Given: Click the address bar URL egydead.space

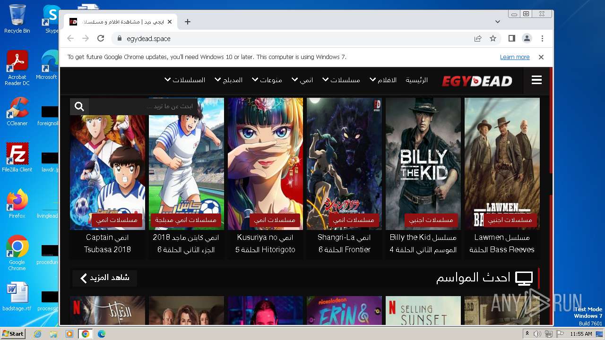Looking at the screenshot, I should click(x=148, y=39).
